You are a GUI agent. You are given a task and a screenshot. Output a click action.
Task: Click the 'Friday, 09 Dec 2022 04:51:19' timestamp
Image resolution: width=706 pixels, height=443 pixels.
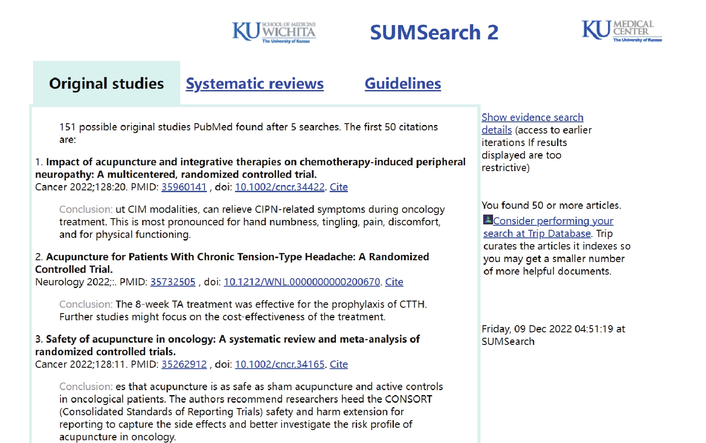(553, 335)
